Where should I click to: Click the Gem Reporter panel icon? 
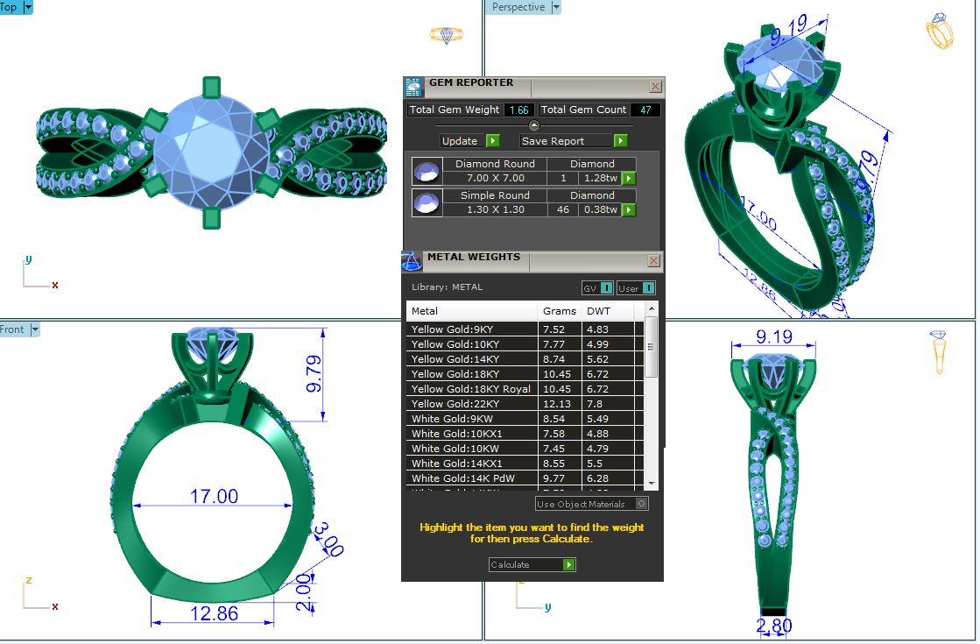coord(413,87)
